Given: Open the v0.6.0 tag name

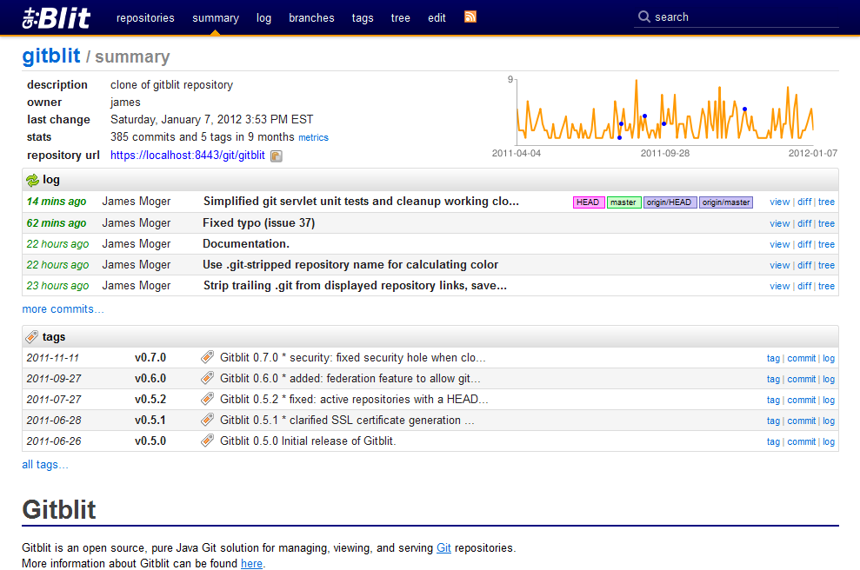Looking at the screenshot, I should tap(150, 378).
